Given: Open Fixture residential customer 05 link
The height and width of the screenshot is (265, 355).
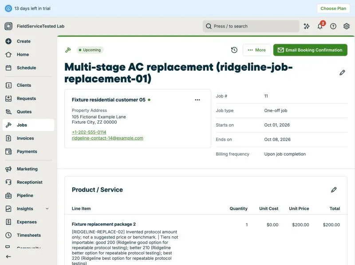Looking at the screenshot, I should (109, 100).
